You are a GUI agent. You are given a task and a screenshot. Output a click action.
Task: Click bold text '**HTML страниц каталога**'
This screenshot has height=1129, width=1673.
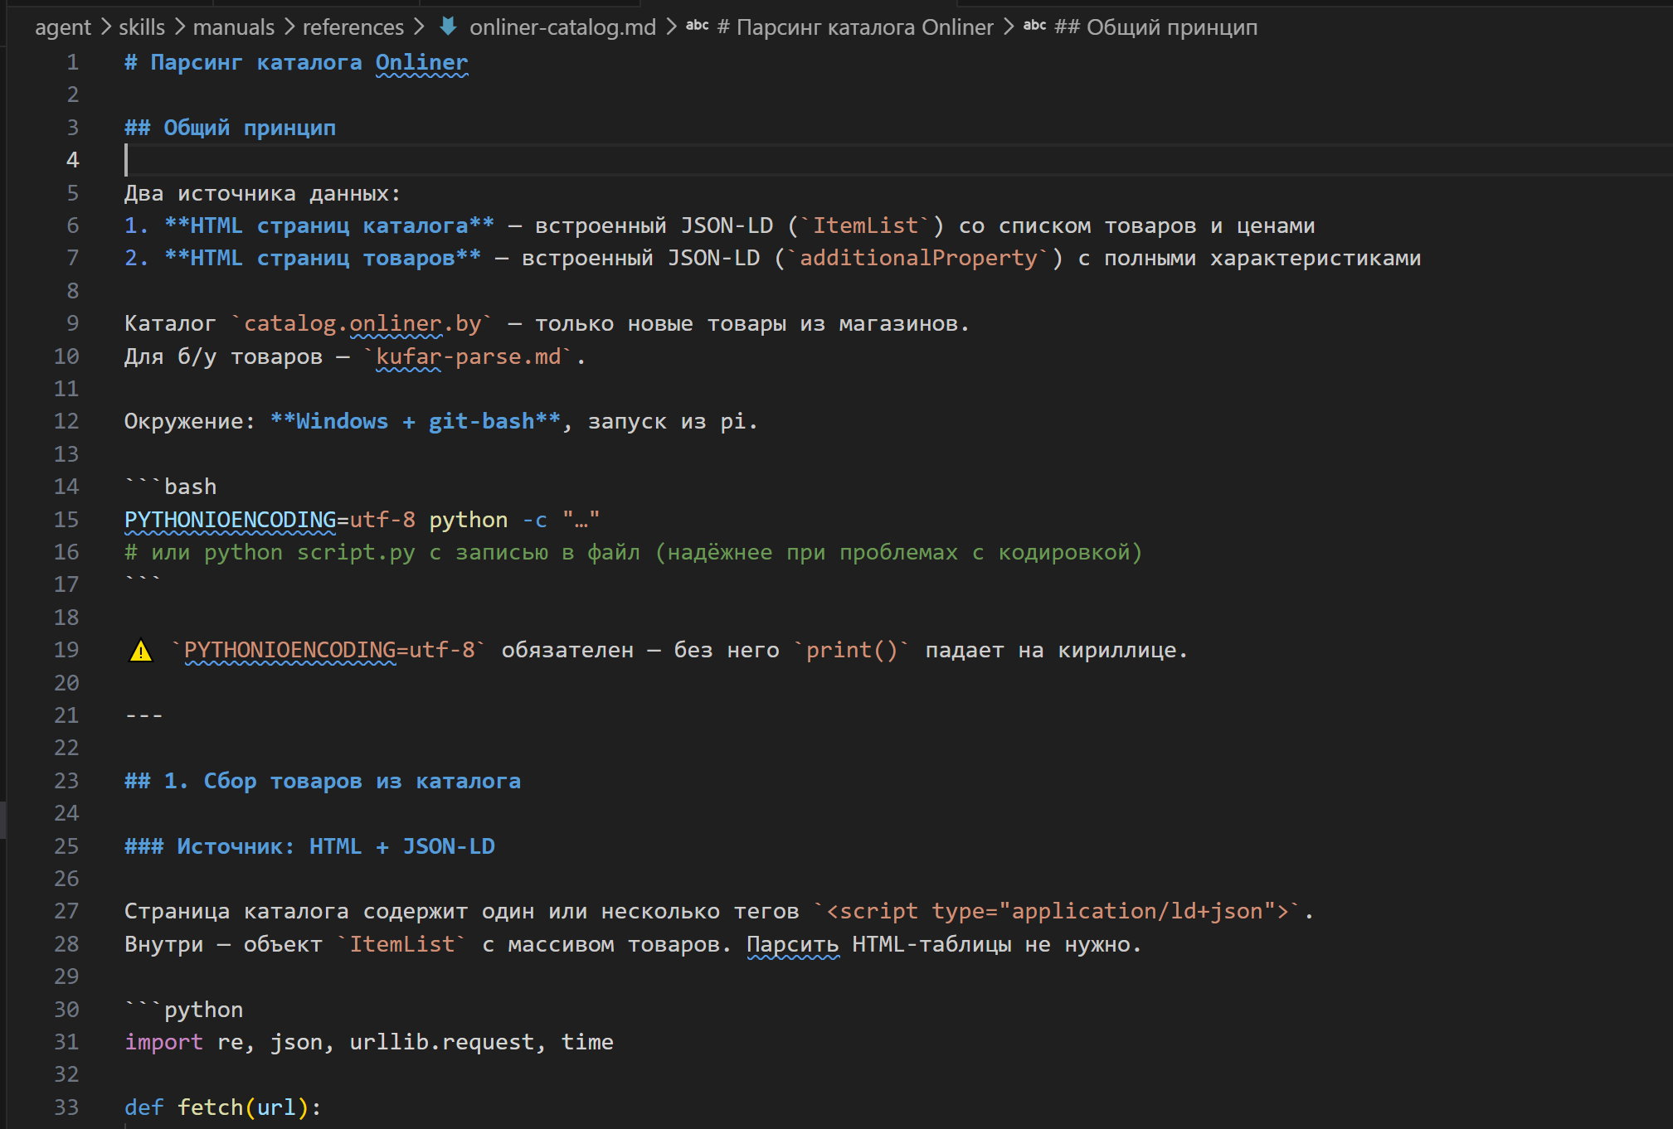pyautogui.click(x=329, y=226)
